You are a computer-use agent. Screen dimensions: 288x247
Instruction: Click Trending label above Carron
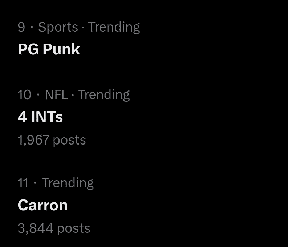click(x=68, y=183)
